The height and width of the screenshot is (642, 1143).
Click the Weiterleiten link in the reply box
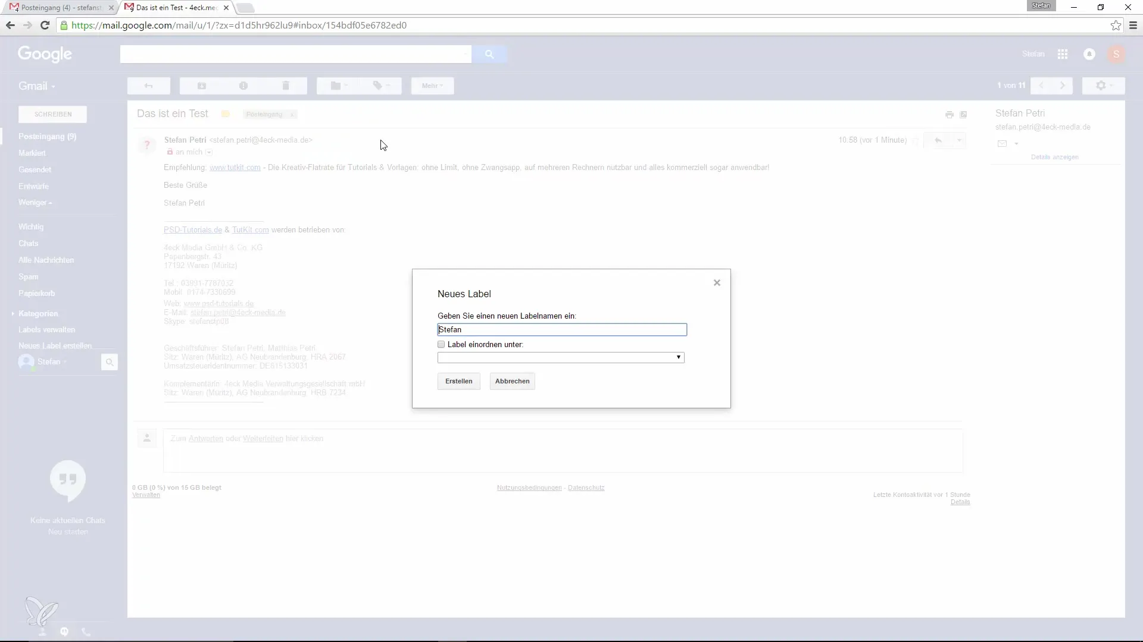tap(263, 438)
